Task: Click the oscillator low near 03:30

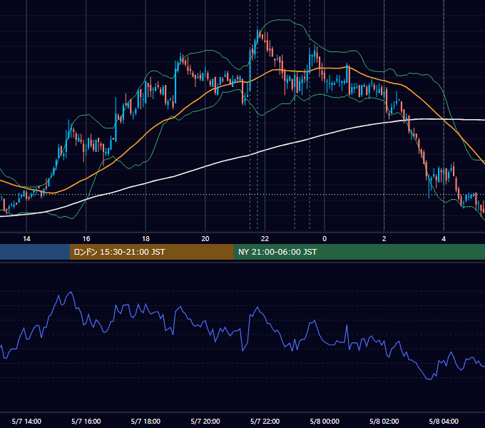Action: pos(429,379)
